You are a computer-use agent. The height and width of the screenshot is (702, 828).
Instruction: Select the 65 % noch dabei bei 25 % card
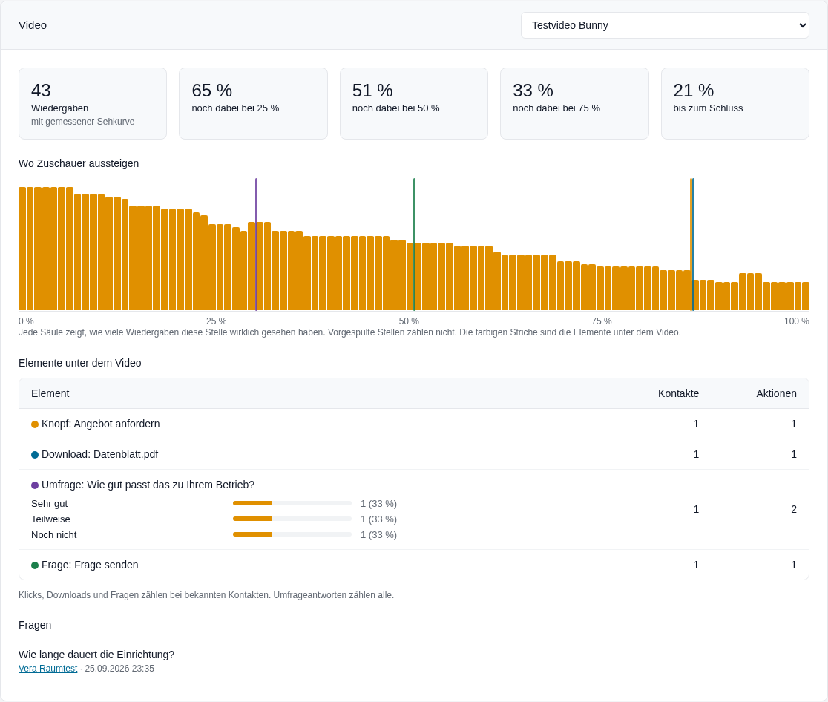tap(254, 104)
